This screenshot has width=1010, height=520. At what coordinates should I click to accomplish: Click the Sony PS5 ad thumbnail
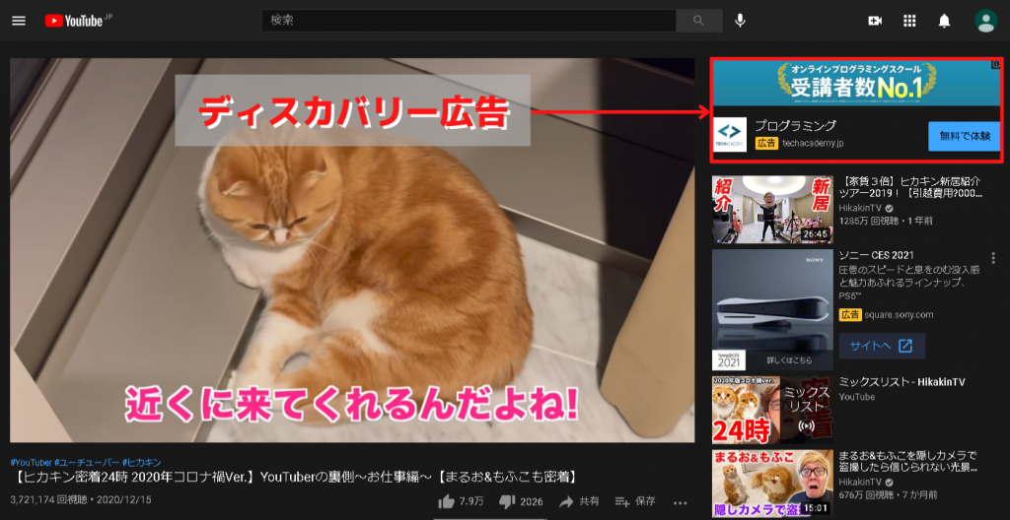[x=771, y=309]
